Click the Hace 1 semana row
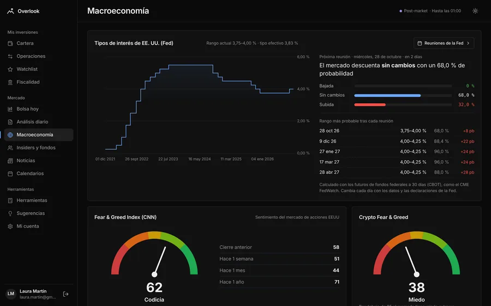 click(279, 259)
